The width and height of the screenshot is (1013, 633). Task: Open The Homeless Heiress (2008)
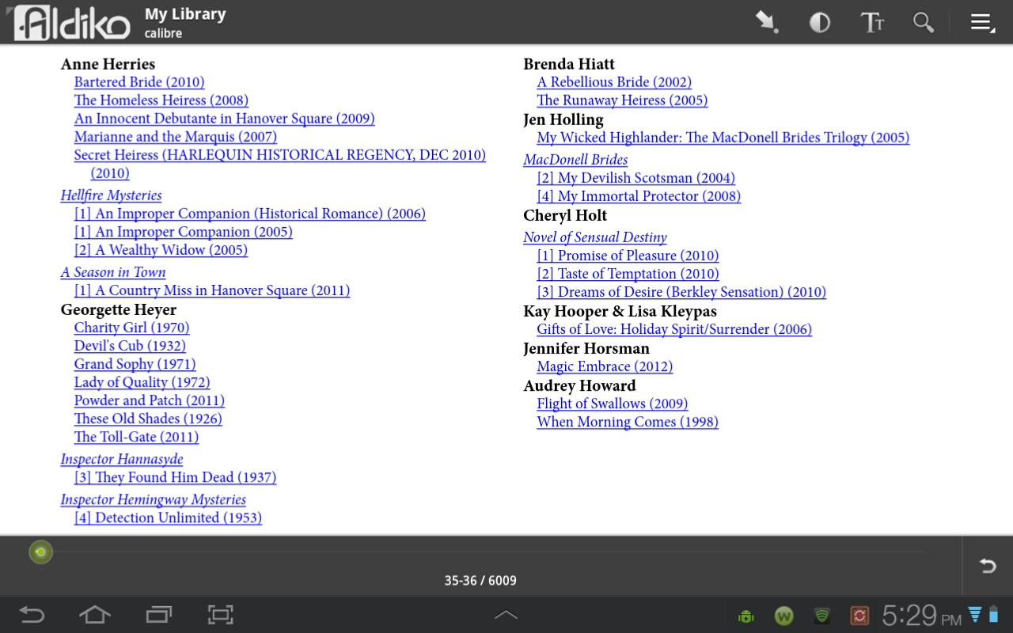click(161, 100)
